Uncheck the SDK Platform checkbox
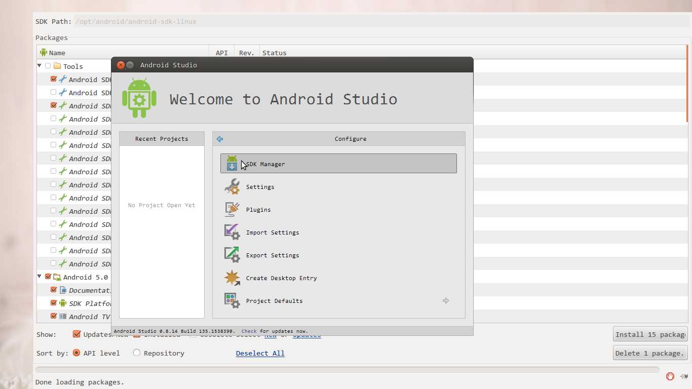The width and height of the screenshot is (692, 389). click(54, 303)
